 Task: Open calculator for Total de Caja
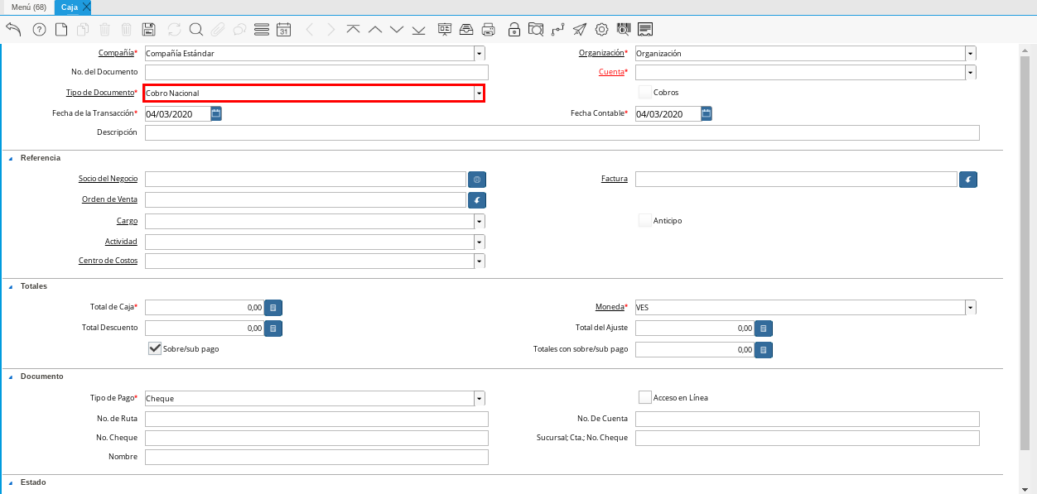click(273, 308)
